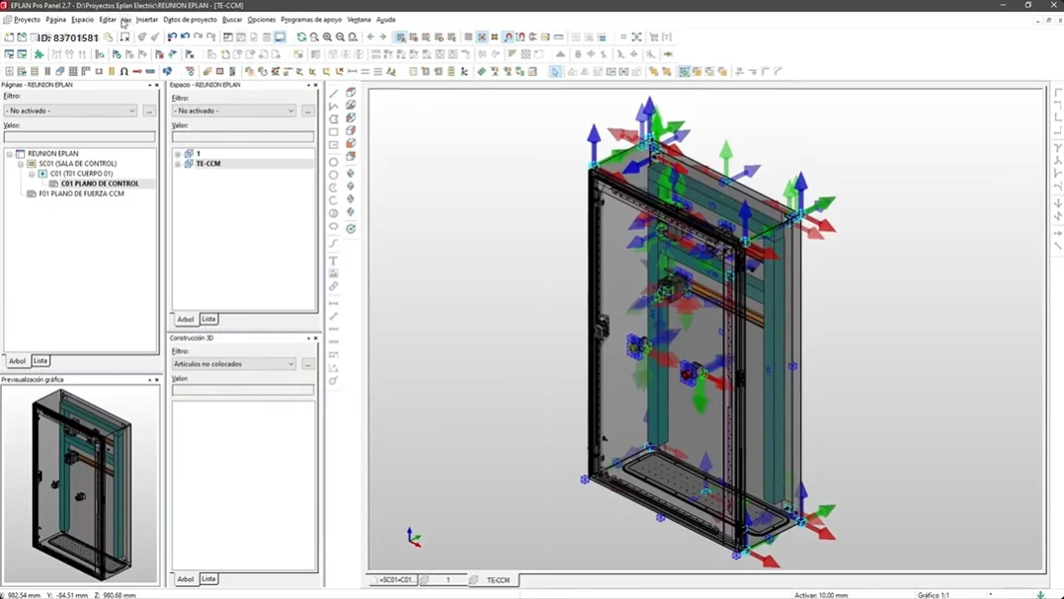The image size is (1064, 599).
Task: Expand the '1' node in Espacio tree
Action: pyautogui.click(x=178, y=154)
